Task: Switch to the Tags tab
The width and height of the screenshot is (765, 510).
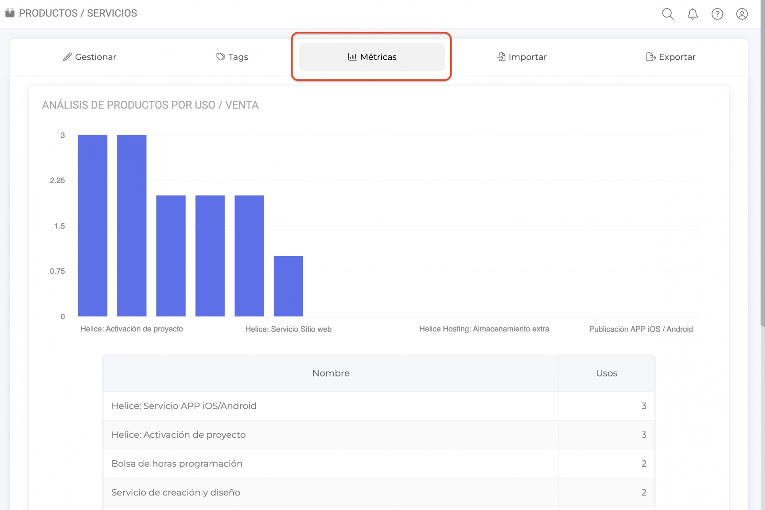Action: pyautogui.click(x=232, y=57)
